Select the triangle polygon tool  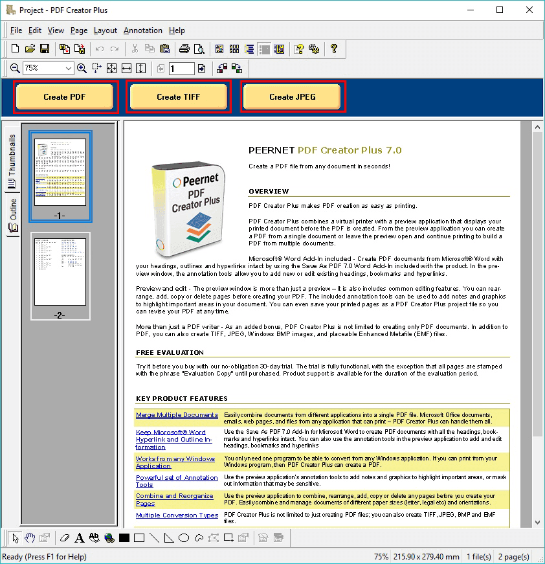tap(169, 537)
